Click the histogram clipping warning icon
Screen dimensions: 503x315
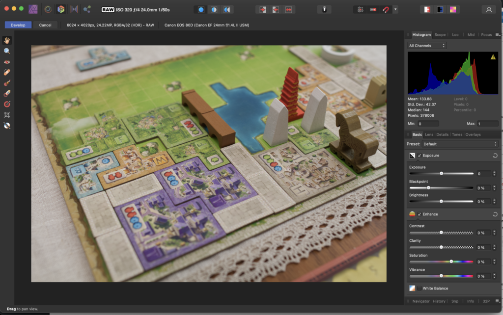pyautogui.click(x=493, y=57)
